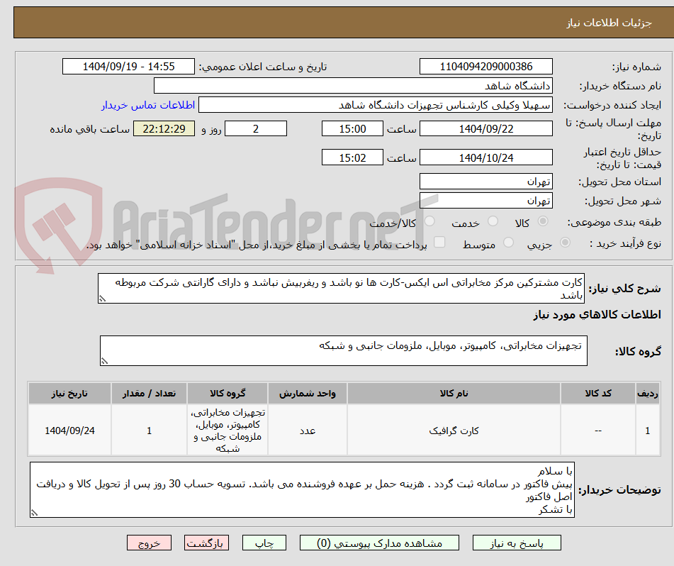The width and height of the screenshot is (674, 566).
Task: Open مشاهده مدارک پیوستی attachments button
Action: pyautogui.click(x=379, y=543)
